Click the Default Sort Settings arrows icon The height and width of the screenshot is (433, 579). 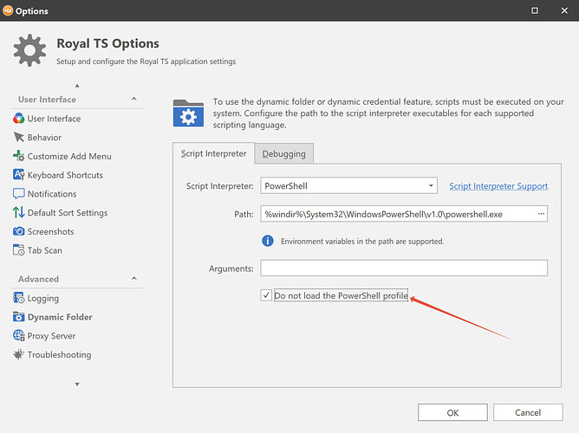pos(19,213)
